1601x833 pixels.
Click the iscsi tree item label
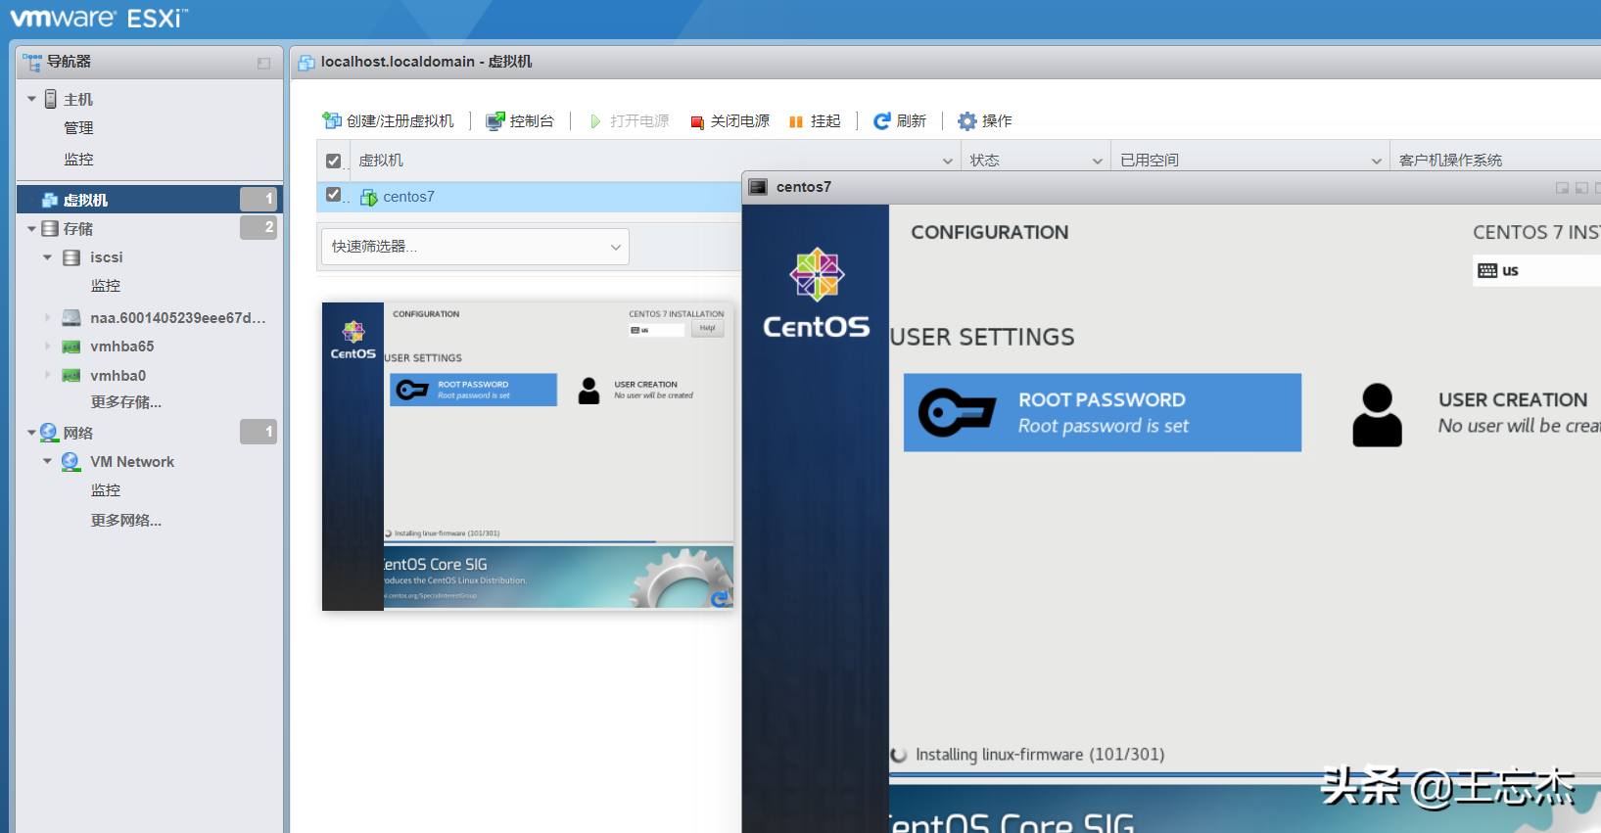[x=107, y=257]
